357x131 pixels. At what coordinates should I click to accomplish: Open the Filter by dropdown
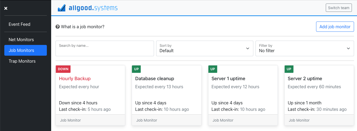(x=304, y=48)
